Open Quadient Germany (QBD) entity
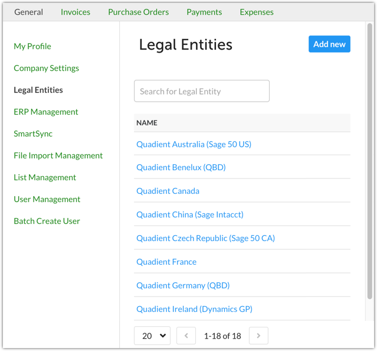 click(x=183, y=285)
